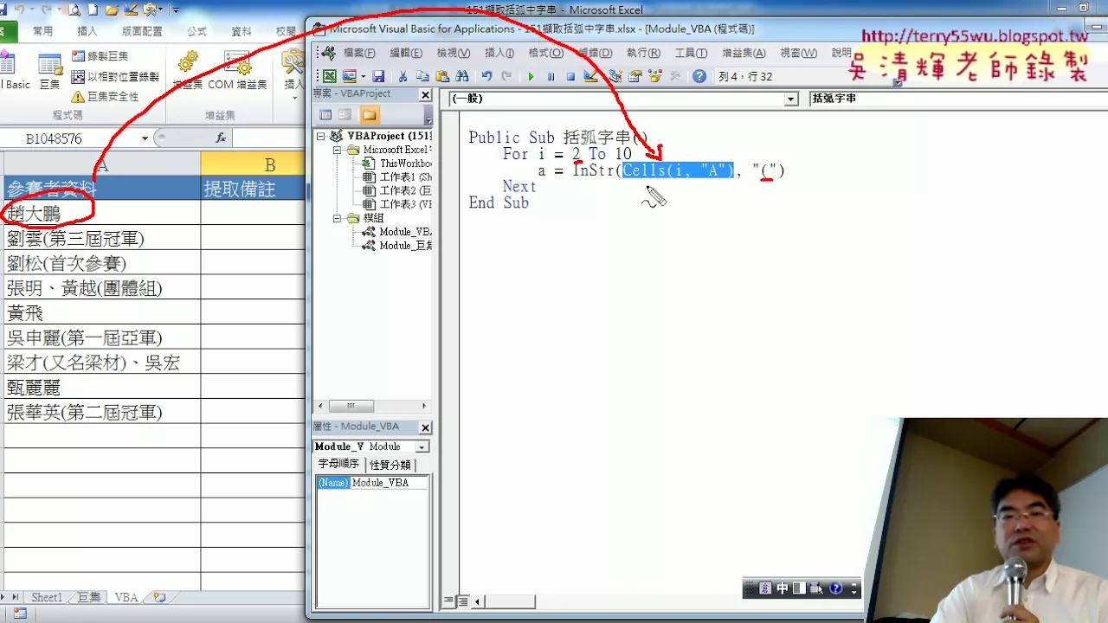Collapse the 模組 modules folder node
1108x623 pixels.
(338, 219)
